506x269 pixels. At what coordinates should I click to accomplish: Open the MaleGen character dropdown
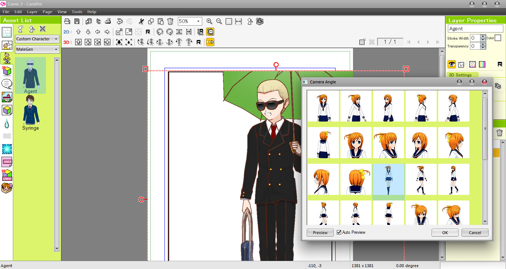pos(37,49)
